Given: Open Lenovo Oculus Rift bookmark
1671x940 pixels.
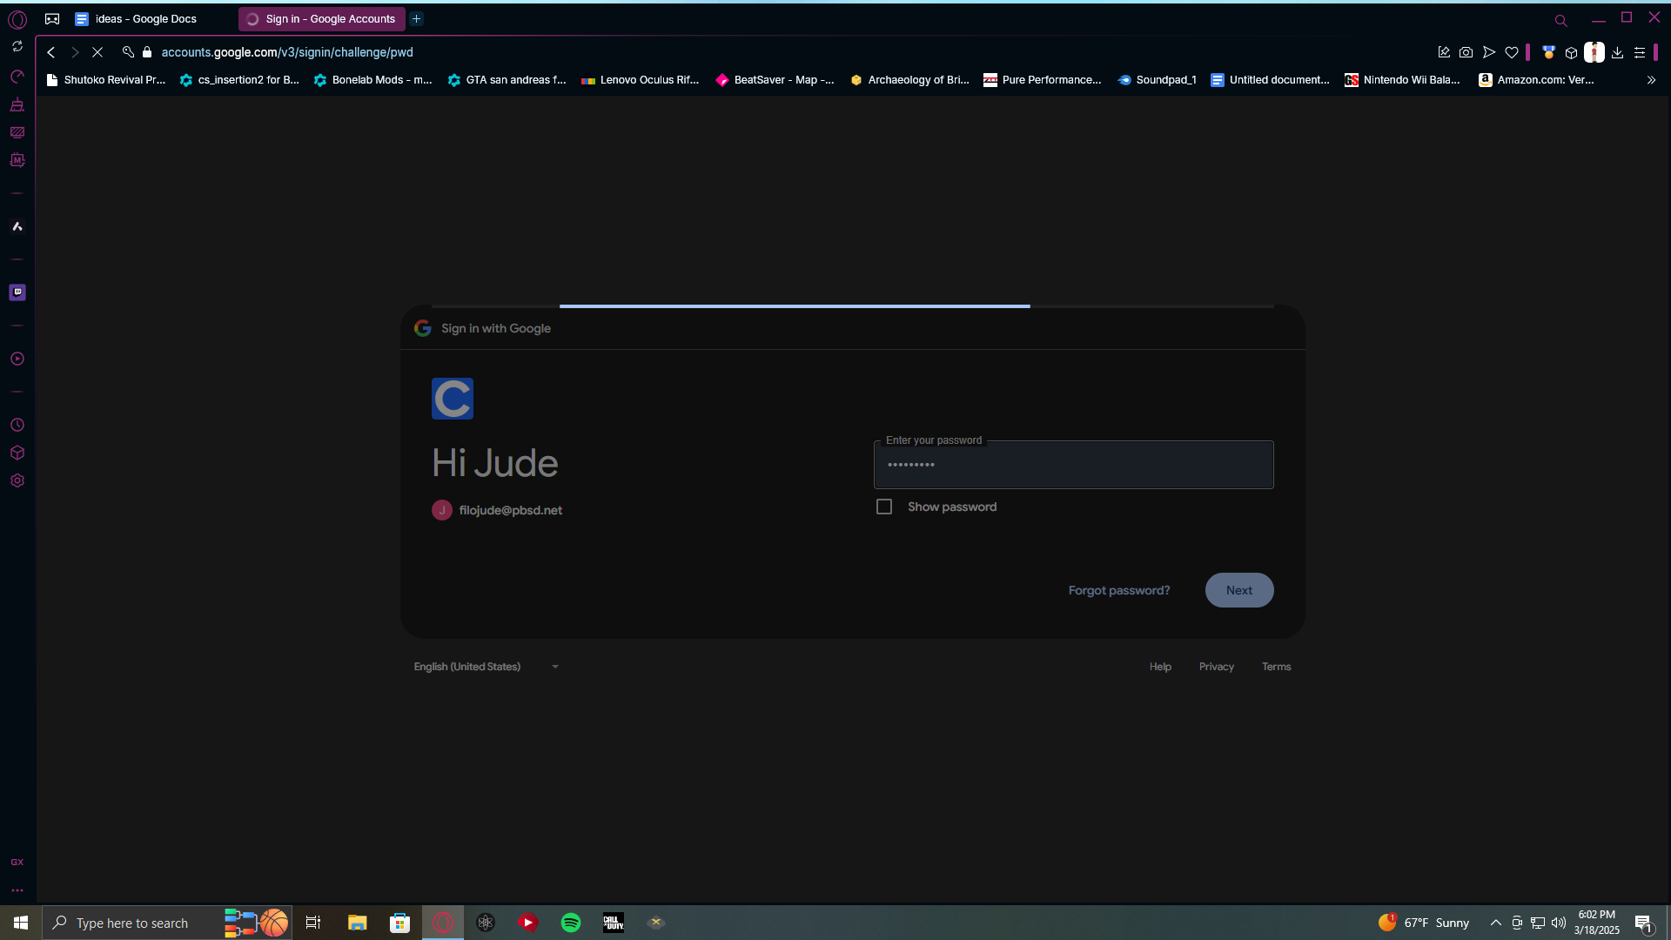Looking at the screenshot, I should coord(641,80).
